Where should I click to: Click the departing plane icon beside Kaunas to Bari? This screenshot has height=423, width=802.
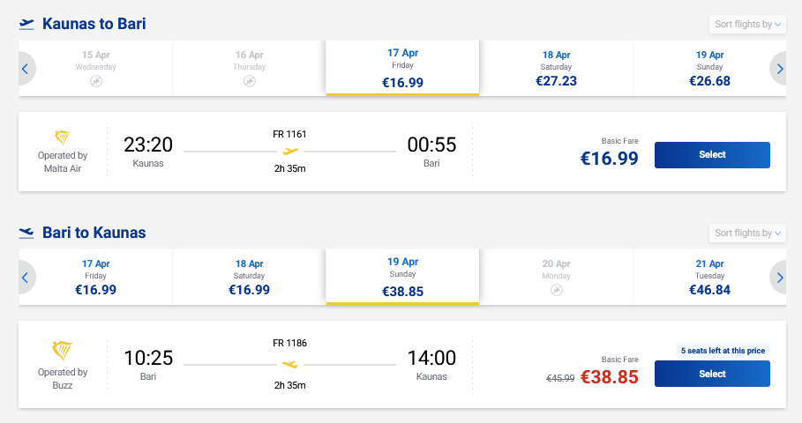tap(26, 25)
